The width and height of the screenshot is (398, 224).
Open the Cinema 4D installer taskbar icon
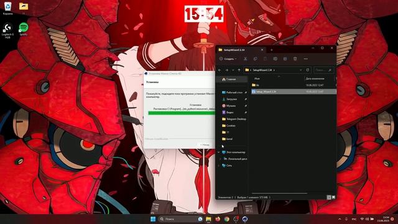point(245,219)
